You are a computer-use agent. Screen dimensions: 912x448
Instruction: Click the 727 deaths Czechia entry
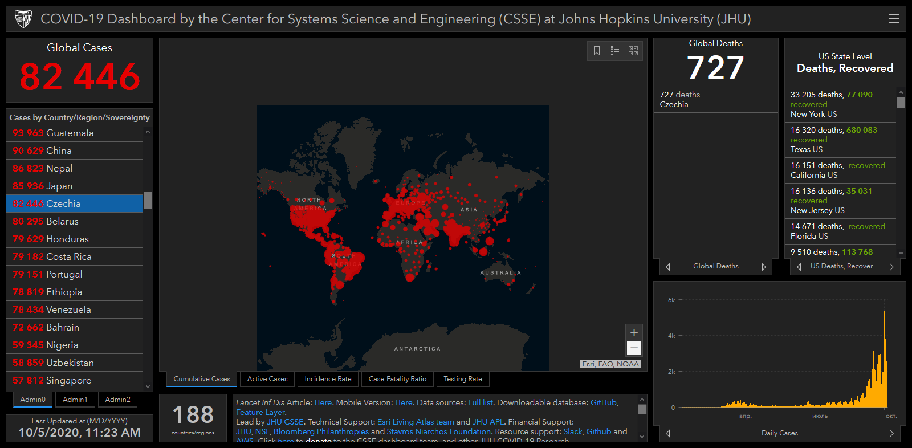coord(715,100)
